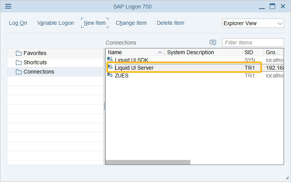The image size is (291, 182).
Task: Click the horizontal scrollbar thumb
Action: tap(148, 162)
